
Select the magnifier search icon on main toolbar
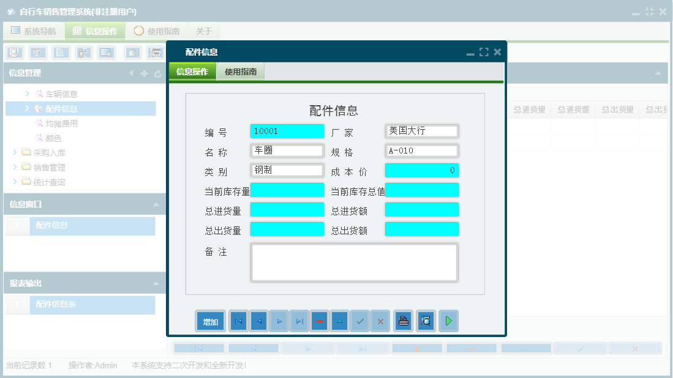click(x=14, y=53)
